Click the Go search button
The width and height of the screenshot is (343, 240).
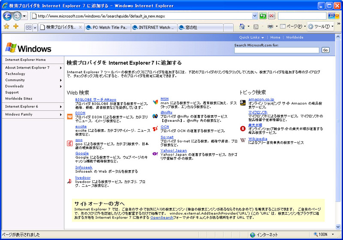[325, 50]
